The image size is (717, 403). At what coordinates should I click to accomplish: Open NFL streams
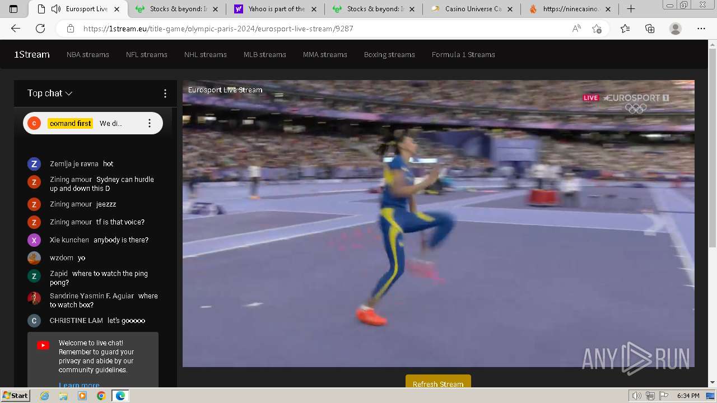(147, 54)
